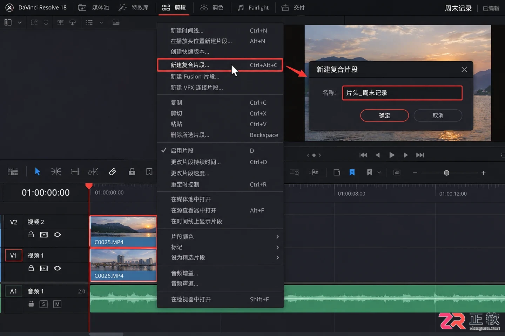Expand the 标记 submenu
Image resolution: width=505 pixels, height=336 pixels.
coord(220,247)
